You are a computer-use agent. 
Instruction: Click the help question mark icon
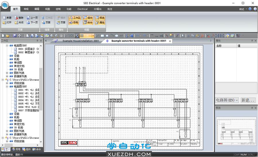[250, 9]
